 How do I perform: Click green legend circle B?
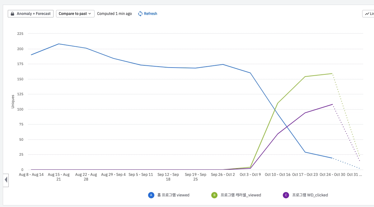point(214,195)
